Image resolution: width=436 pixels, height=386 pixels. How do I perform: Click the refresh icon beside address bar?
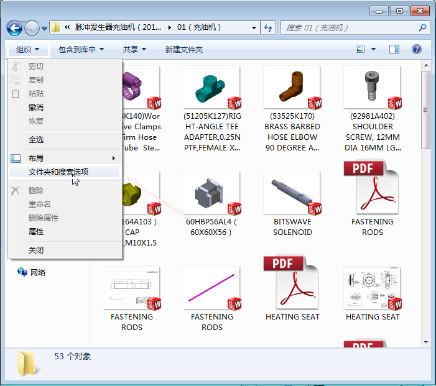pyautogui.click(x=268, y=28)
